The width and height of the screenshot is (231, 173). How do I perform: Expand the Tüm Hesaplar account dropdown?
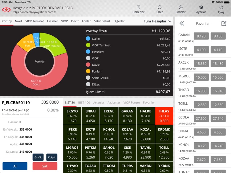point(157,21)
